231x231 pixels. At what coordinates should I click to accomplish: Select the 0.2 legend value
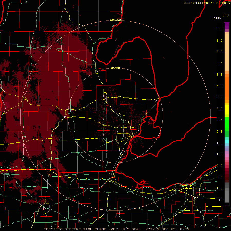pyautogui.click(x=219, y=166)
